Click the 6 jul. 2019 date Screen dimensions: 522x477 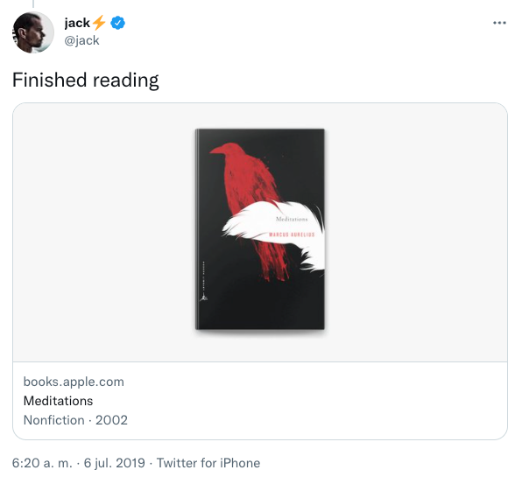[114, 463]
